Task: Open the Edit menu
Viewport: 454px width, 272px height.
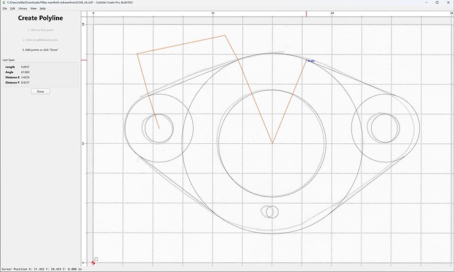Action: tap(13, 9)
